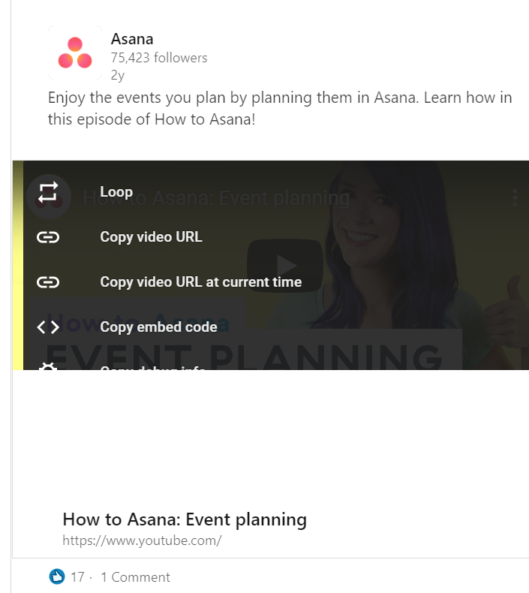529x593 pixels.
Task: Select Copy video URL at current time
Action: 201,282
